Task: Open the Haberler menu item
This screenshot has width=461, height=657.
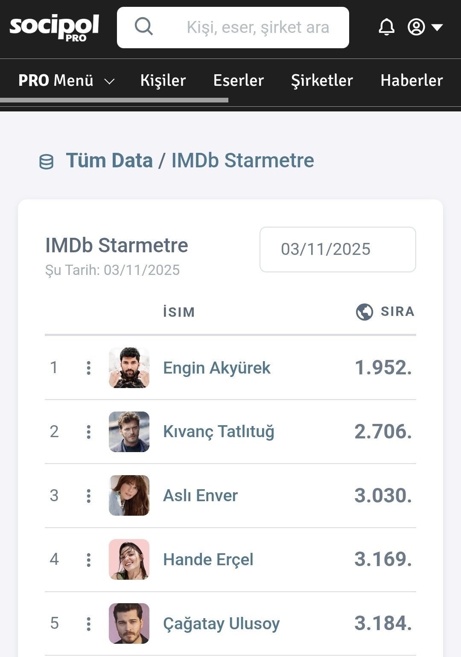Action: [411, 80]
